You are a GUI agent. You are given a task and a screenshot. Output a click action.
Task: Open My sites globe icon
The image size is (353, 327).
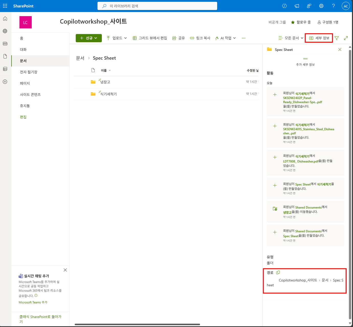[x=5, y=31]
